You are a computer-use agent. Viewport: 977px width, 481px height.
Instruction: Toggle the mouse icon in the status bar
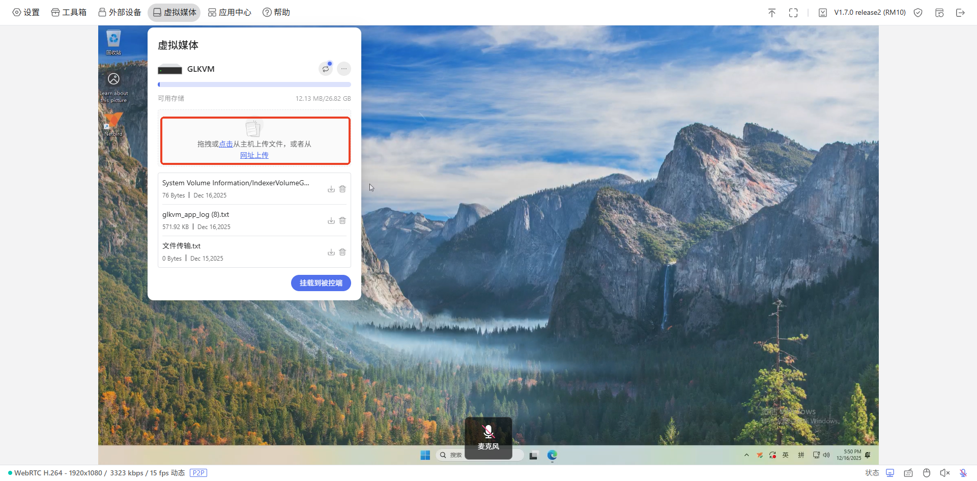(926, 473)
